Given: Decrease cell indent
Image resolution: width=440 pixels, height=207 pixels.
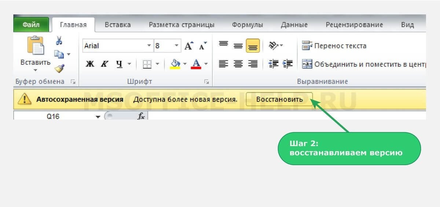Looking at the screenshot, I should pyautogui.click(x=274, y=64).
